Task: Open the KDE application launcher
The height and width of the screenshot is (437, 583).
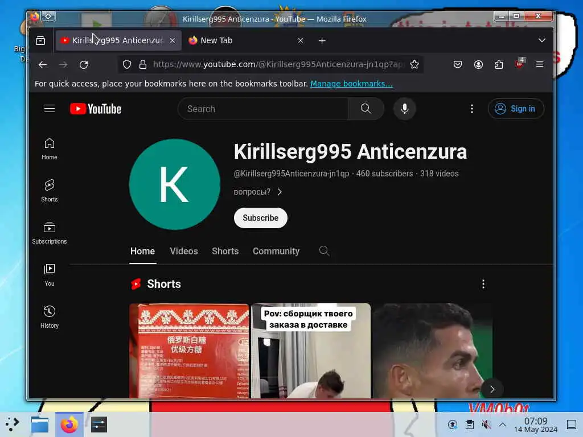Action: pyautogui.click(x=13, y=424)
